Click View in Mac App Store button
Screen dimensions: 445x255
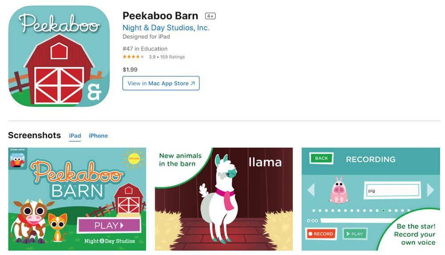coord(161,84)
